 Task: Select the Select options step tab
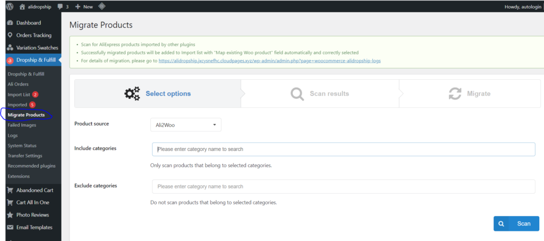157,94
